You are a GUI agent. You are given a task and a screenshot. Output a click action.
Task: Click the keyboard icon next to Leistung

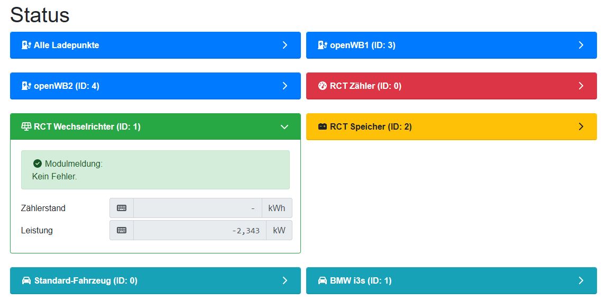point(122,231)
